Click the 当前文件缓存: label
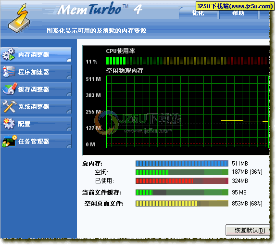This screenshot has height=245, width=276. click(101, 193)
